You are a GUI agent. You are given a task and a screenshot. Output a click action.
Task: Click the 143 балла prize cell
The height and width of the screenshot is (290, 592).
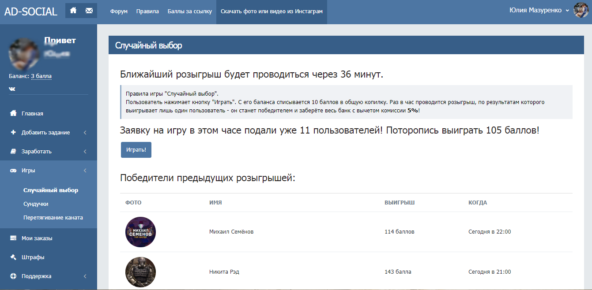[398, 272]
